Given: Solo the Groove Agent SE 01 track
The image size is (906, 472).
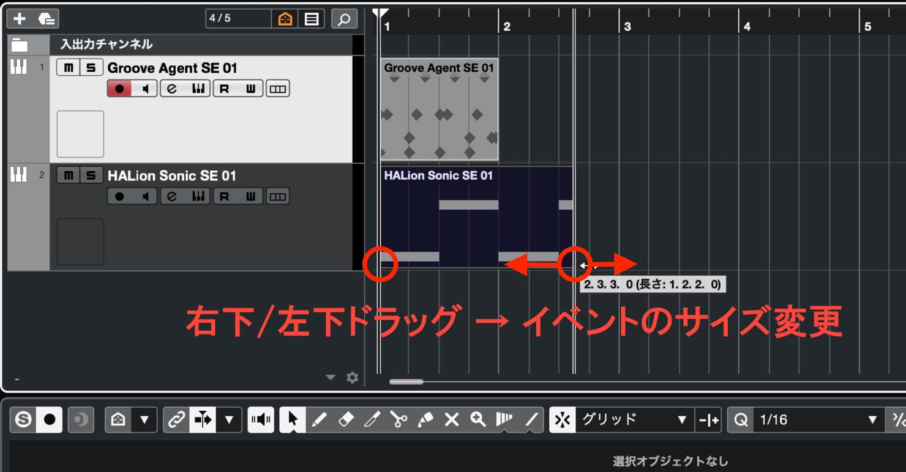Looking at the screenshot, I should pos(91,68).
